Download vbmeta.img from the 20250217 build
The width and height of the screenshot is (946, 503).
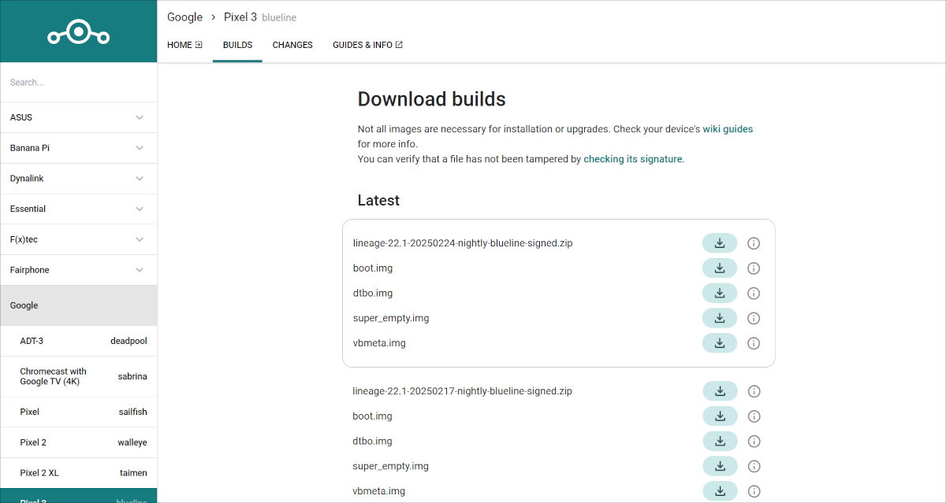click(x=720, y=491)
